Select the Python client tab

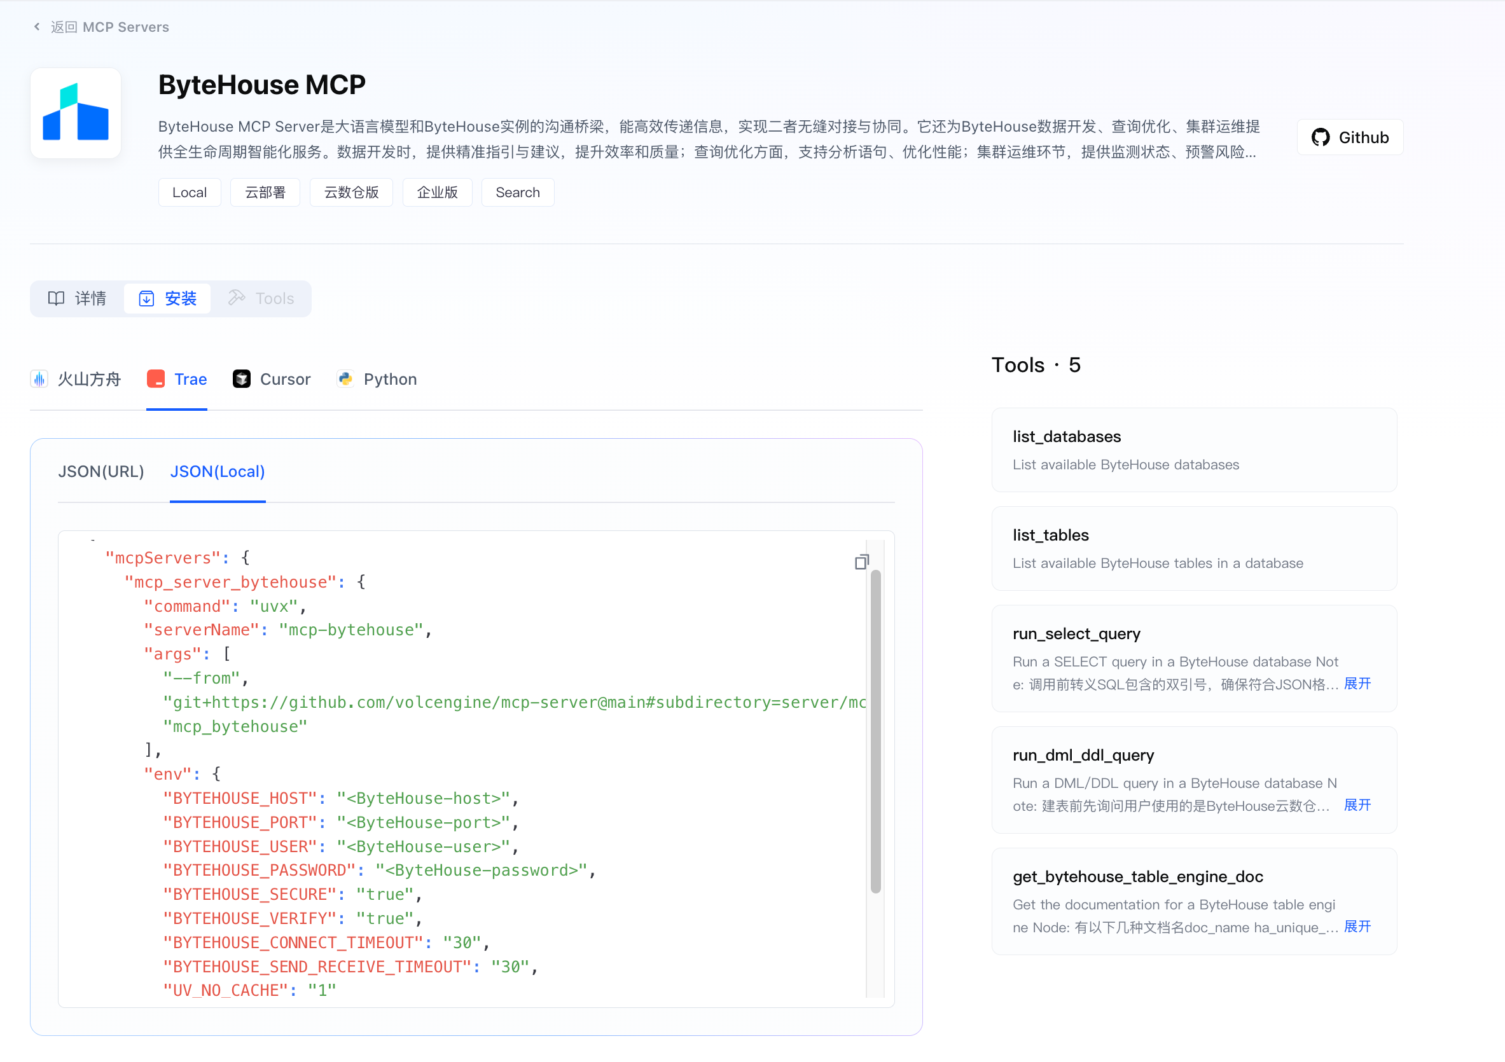(377, 378)
